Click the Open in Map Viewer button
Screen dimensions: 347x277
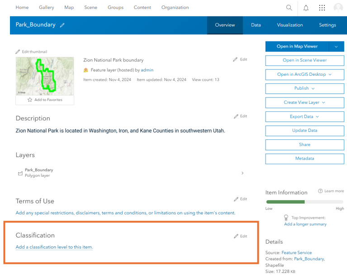(297, 46)
